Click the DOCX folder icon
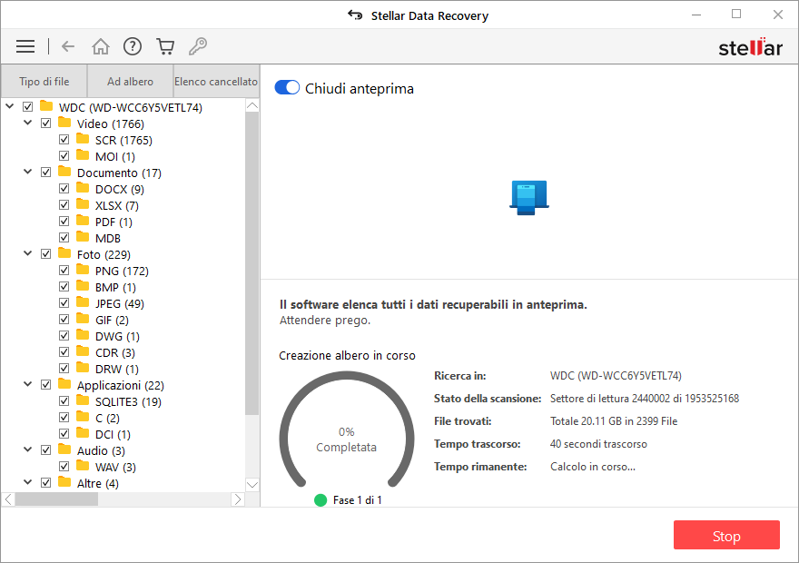The image size is (799, 563). coord(83,187)
